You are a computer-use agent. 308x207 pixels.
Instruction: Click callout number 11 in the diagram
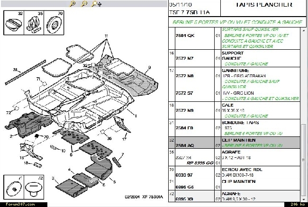click(x=106, y=36)
